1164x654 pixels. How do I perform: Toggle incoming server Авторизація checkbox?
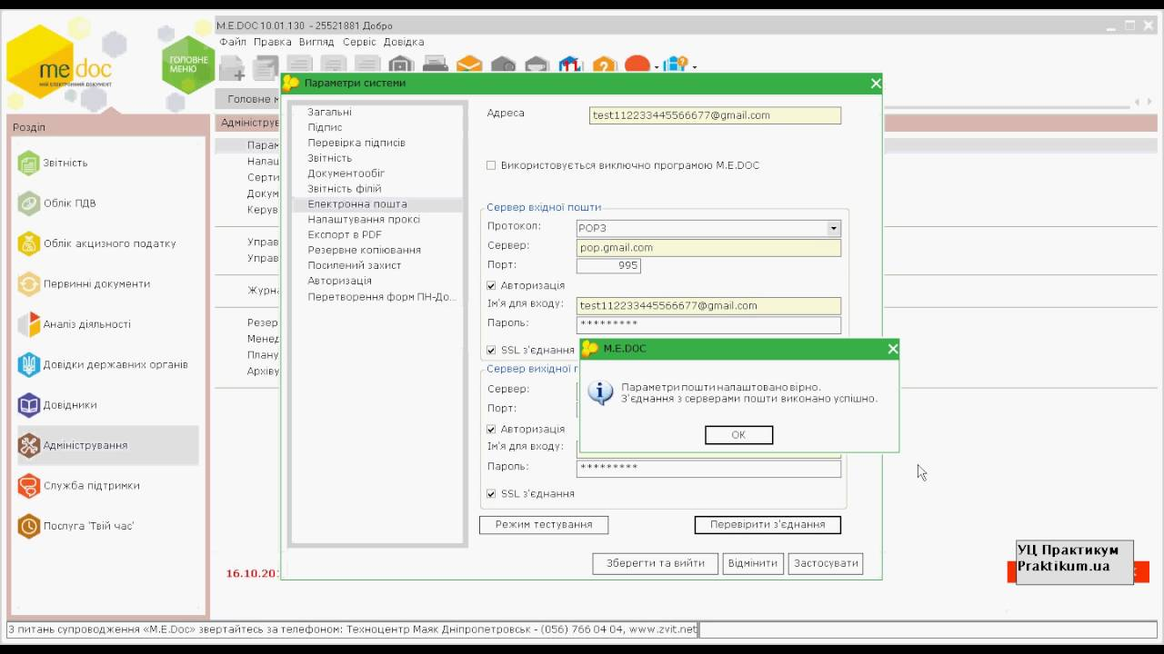click(x=491, y=286)
